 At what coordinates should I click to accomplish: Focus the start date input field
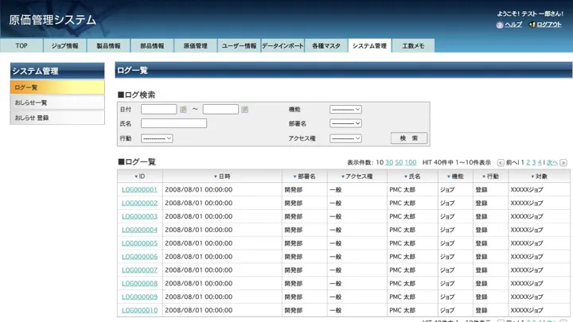(159, 109)
